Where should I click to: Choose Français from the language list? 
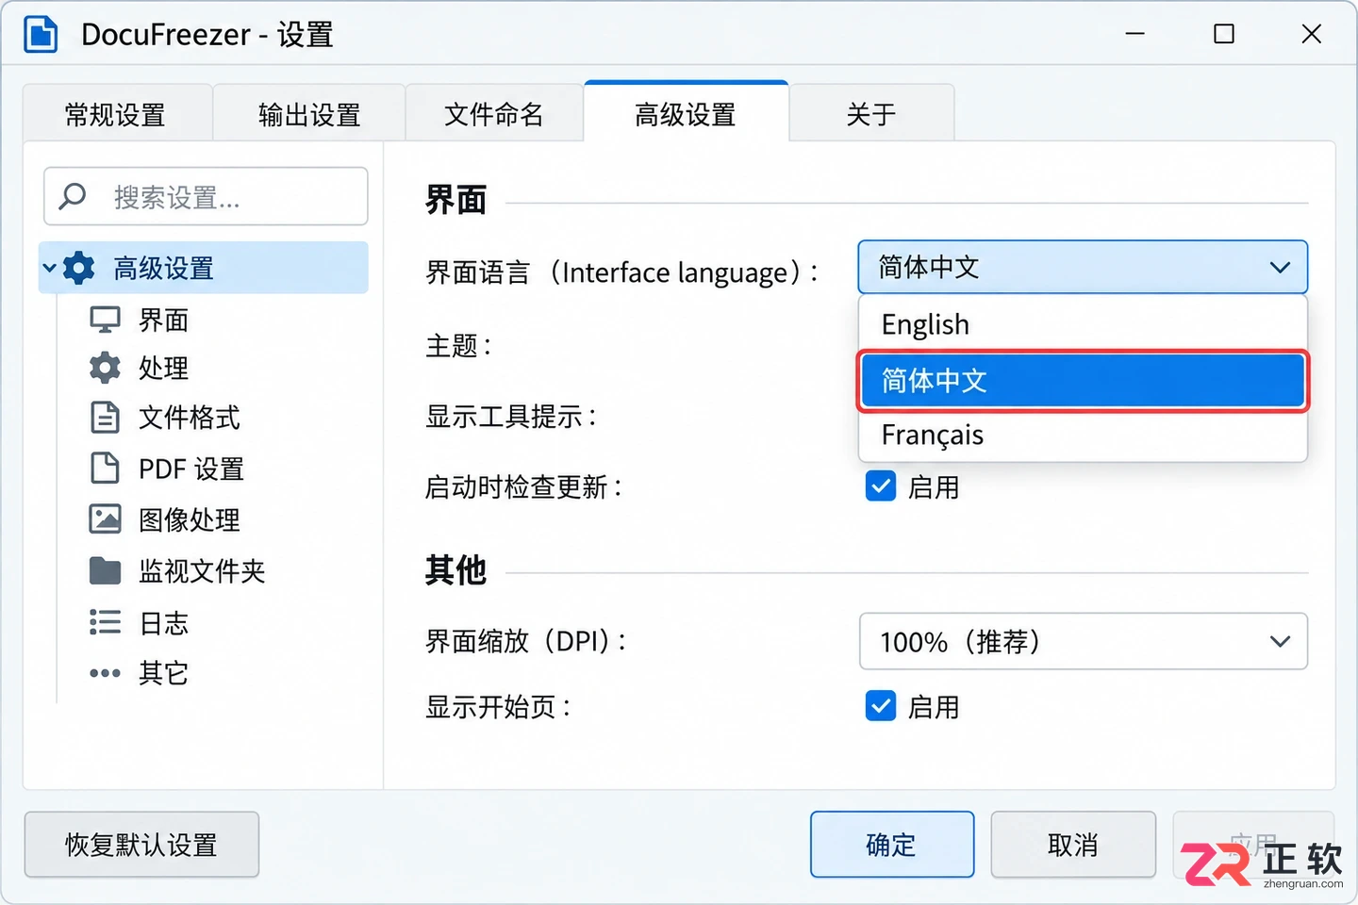click(1083, 435)
